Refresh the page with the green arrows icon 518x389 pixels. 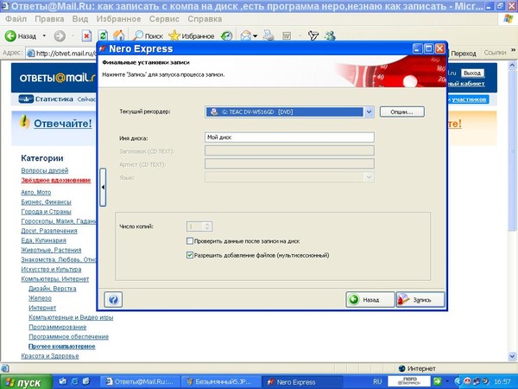coord(103,35)
